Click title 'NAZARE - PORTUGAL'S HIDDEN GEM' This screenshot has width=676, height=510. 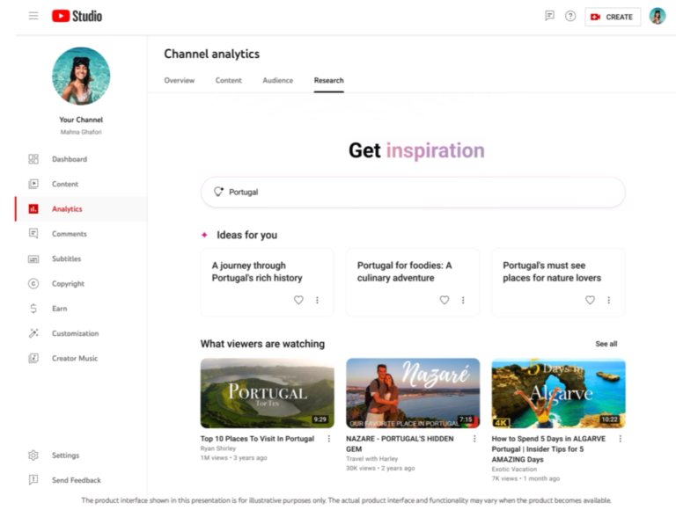coord(400,444)
